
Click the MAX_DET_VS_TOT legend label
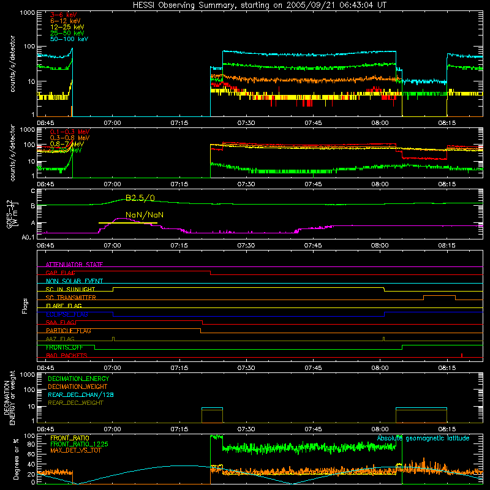(x=75, y=450)
